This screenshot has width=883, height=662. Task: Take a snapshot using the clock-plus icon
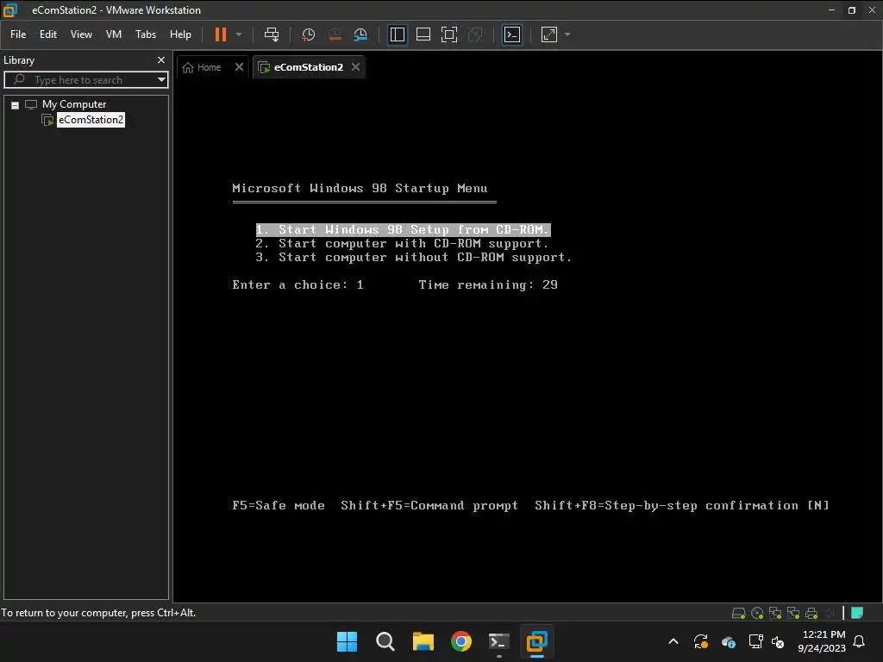(x=308, y=34)
